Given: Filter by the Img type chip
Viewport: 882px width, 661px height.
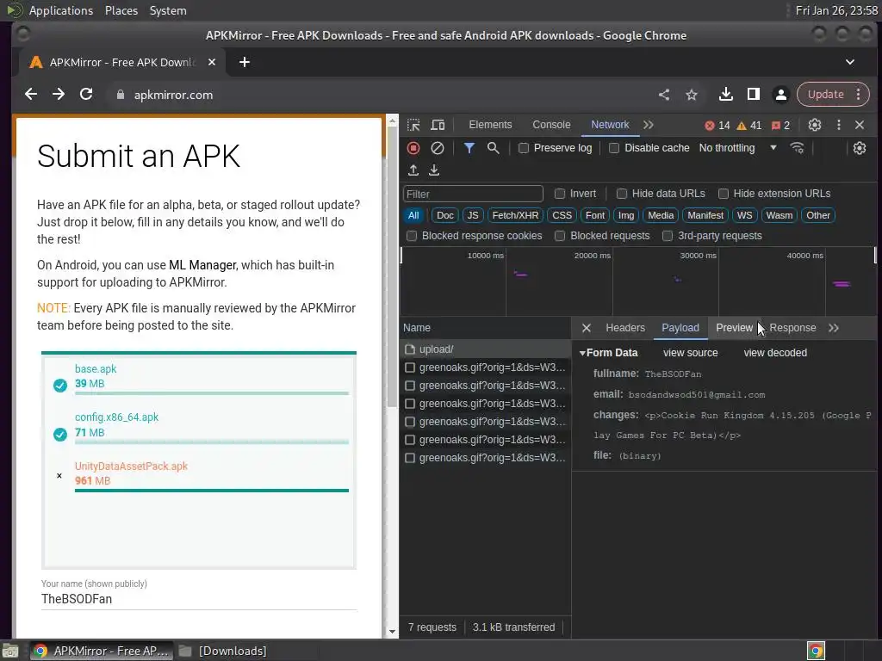Looking at the screenshot, I should pos(625,215).
